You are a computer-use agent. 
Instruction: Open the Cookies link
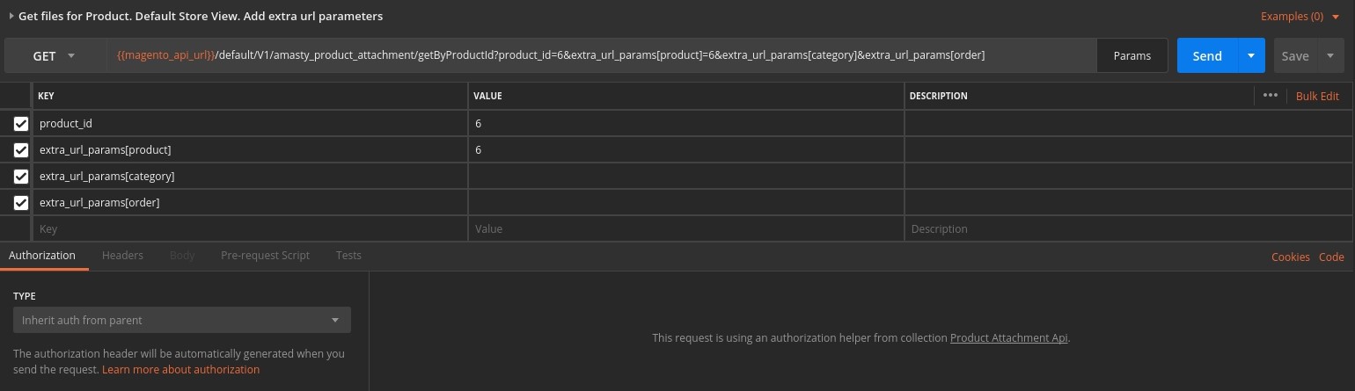pos(1290,257)
